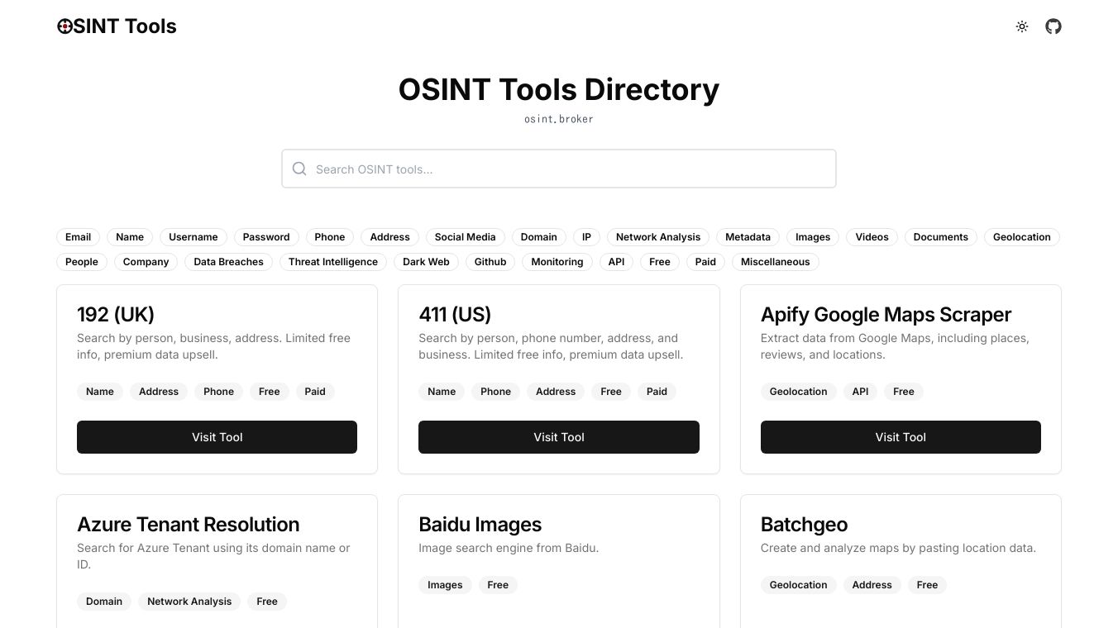Click the 192 (UK) card title
Viewport: 1118px width, 628px height.
[116, 315]
